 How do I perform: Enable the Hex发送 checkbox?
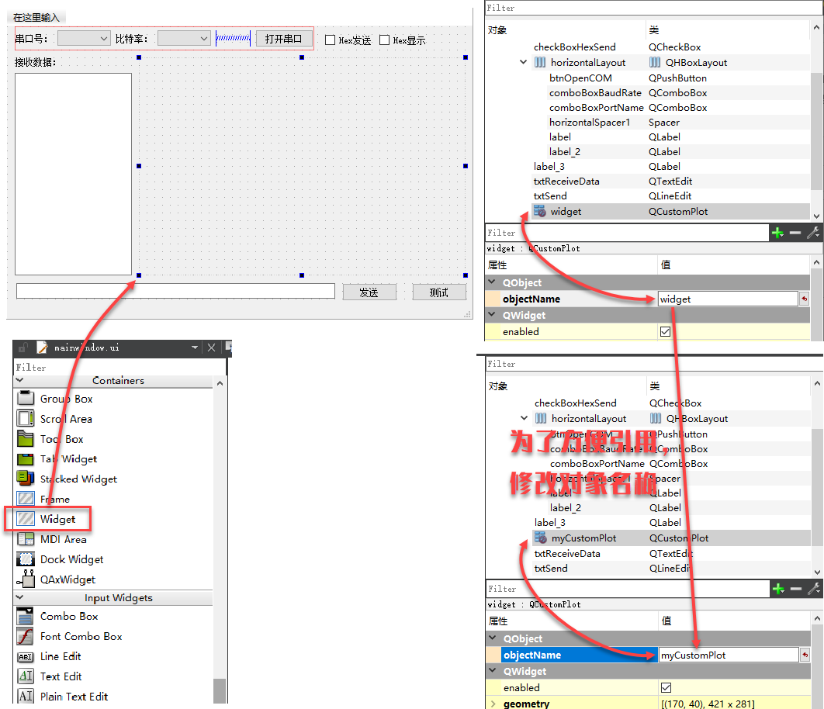click(x=330, y=40)
